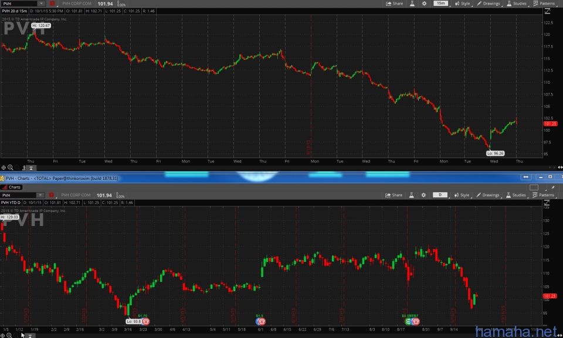Open the Style menu in the lower chart toolbar
This screenshot has width=563, height=338.
pyautogui.click(x=462, y=195)
